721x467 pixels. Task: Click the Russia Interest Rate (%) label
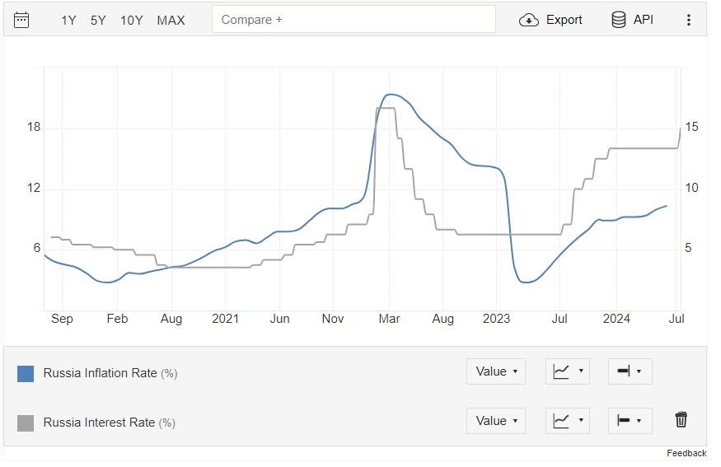110,423
